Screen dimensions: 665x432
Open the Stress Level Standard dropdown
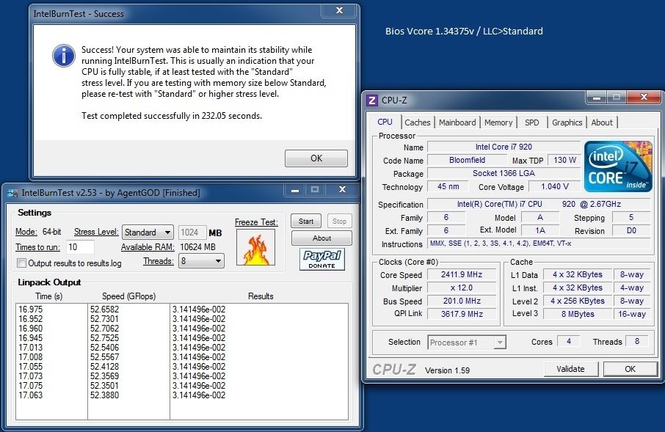[148, 233]
